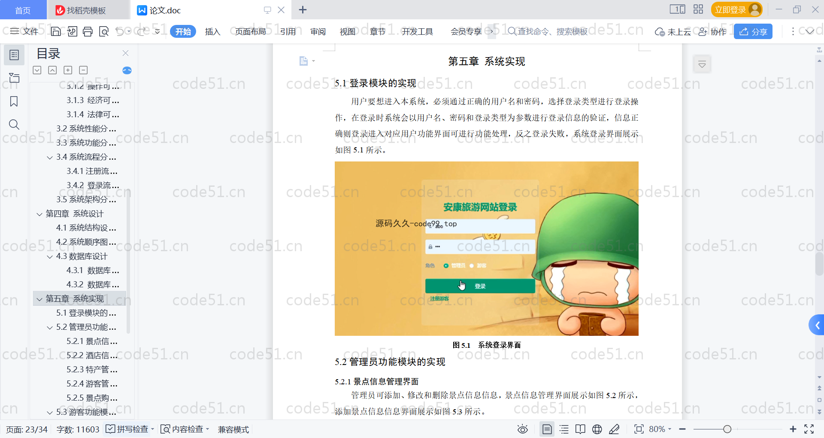Switch to the 章节 ribbon tab
Screen dimensions: 824x438
(378, 31)
